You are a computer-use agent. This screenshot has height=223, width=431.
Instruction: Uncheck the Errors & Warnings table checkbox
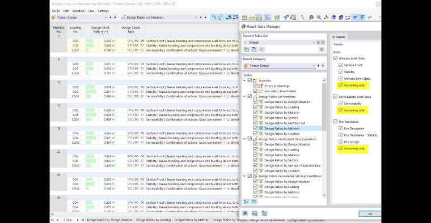[255, 86]
